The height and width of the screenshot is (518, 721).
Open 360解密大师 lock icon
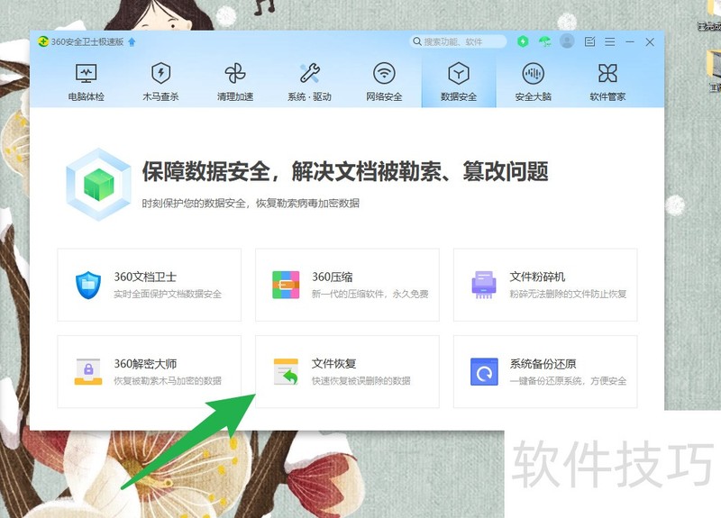[x=88, y=371]
